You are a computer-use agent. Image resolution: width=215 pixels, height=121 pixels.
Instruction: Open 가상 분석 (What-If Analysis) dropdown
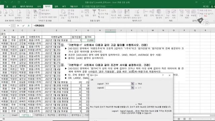[168, 14]
